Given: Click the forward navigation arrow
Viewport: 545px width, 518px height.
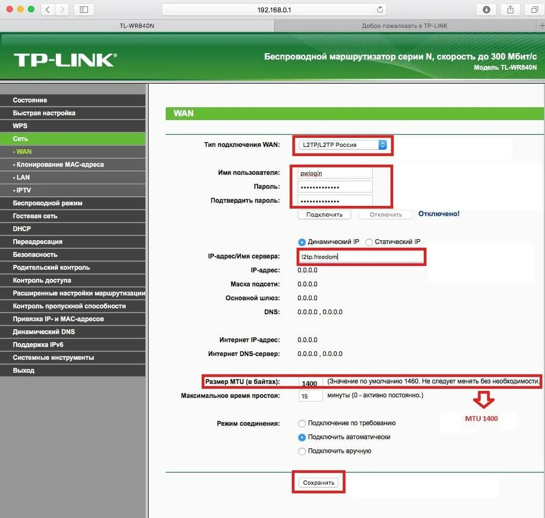Looking at the screenshot, I should (x=63, y=9).
